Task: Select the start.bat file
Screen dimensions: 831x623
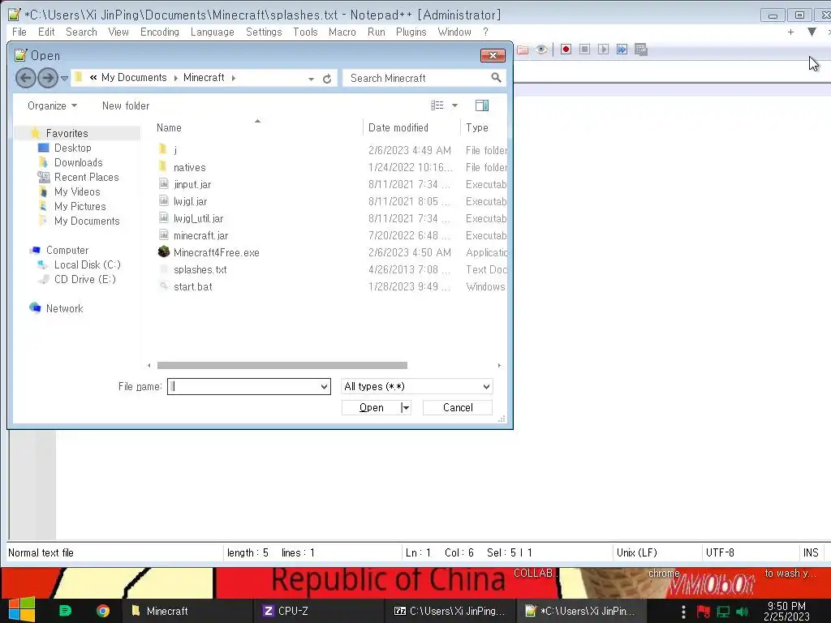Action: point(193,286)
